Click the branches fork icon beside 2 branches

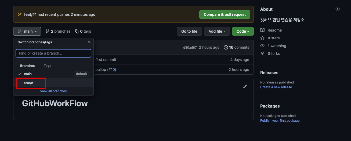coord(48,31)
